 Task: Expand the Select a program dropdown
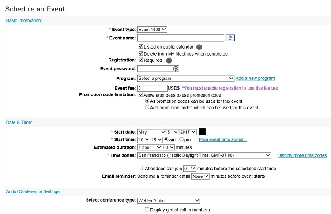[x=185, y=79]
